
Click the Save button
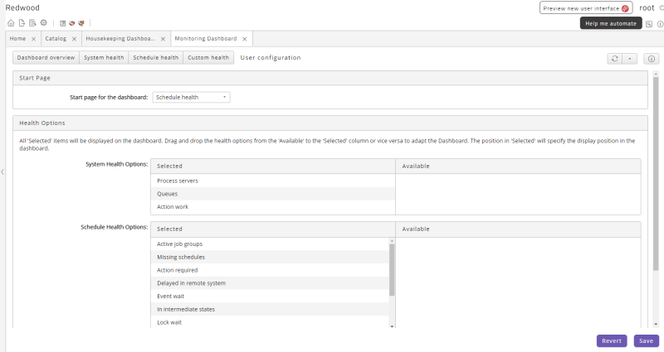[x=646, y=341]
